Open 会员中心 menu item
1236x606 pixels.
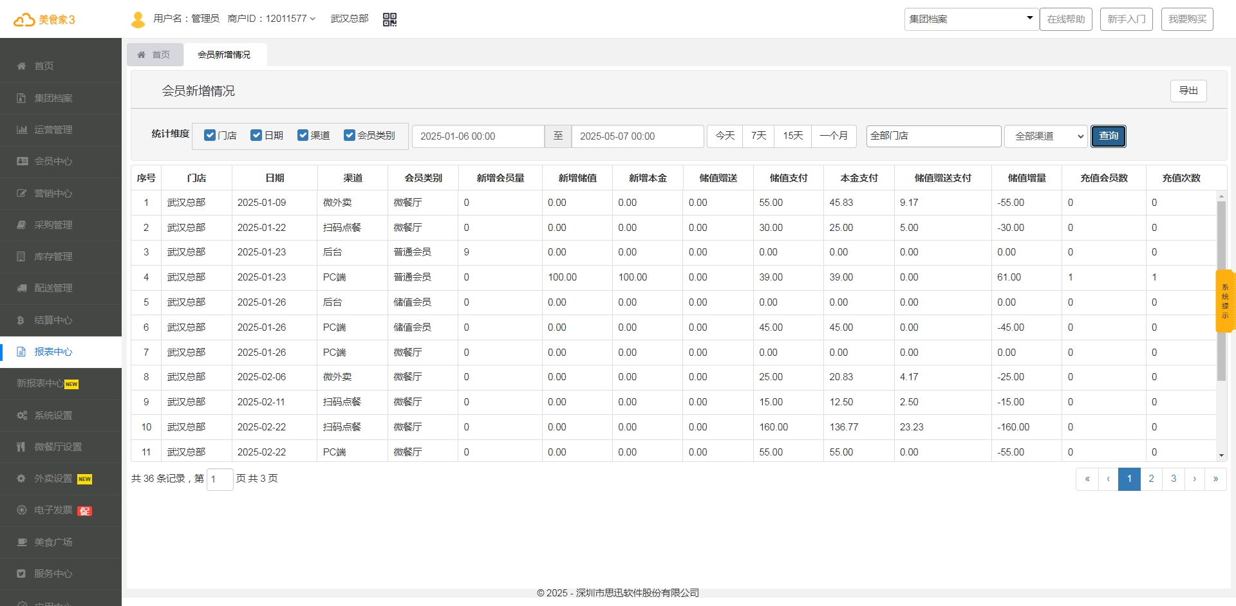pyautogui.click(x=61, y=161)
